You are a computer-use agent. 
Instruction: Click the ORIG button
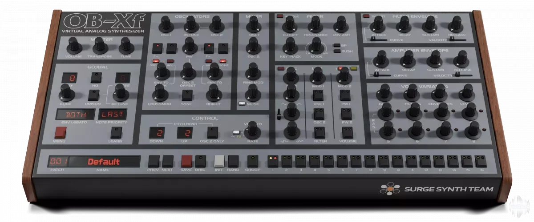[200, 161]
